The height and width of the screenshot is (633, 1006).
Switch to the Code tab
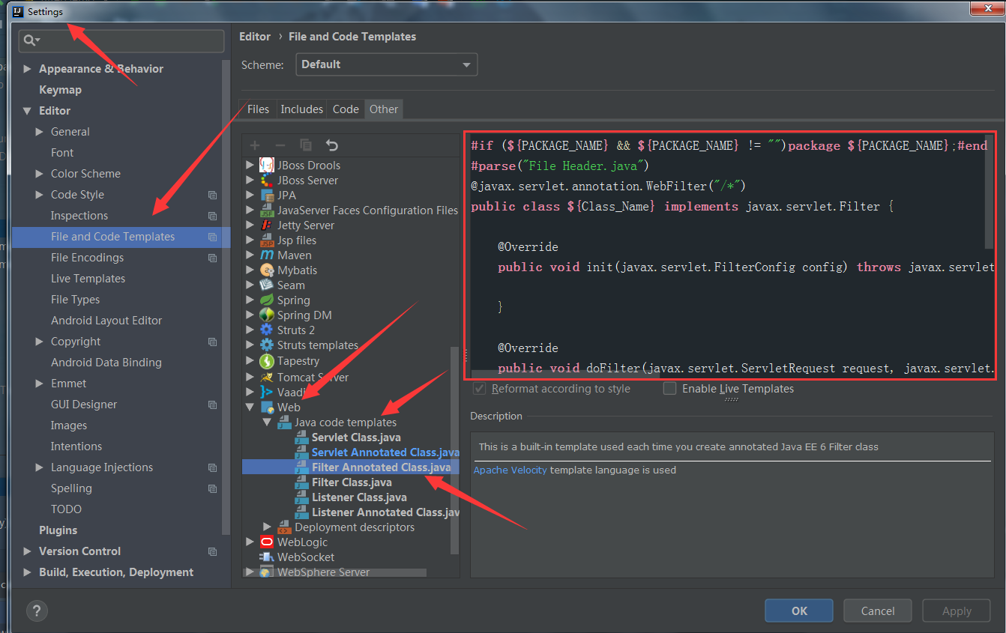[x=346, y=109]
